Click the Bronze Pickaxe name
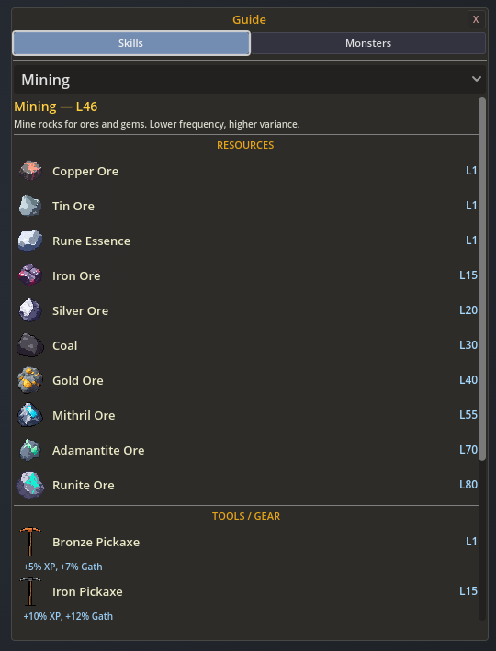Viewport: 496px width, 651px height. 96,542
